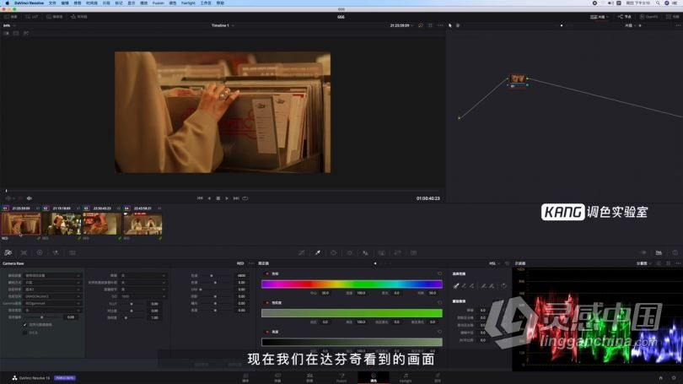Open the Keyframes palette icon
The width and height of the screenshot is (683, 384).
643,253
